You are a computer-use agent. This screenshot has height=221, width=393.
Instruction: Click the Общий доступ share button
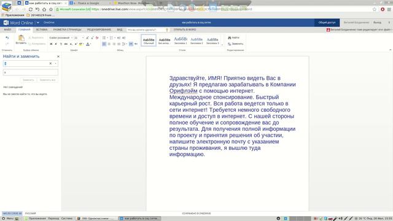(327, 23)
